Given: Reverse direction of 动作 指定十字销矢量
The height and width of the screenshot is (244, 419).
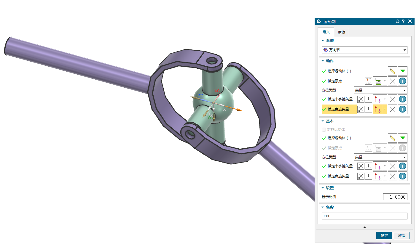Looking at the screenshot, I should [361, 99].
